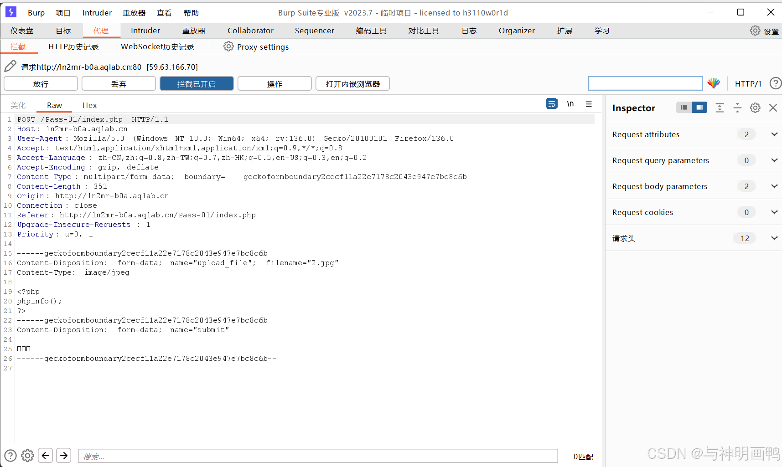Switch editor to 美化 view
Screen dimensions: 782x467
pyautogui.click(x=18, y=105)
